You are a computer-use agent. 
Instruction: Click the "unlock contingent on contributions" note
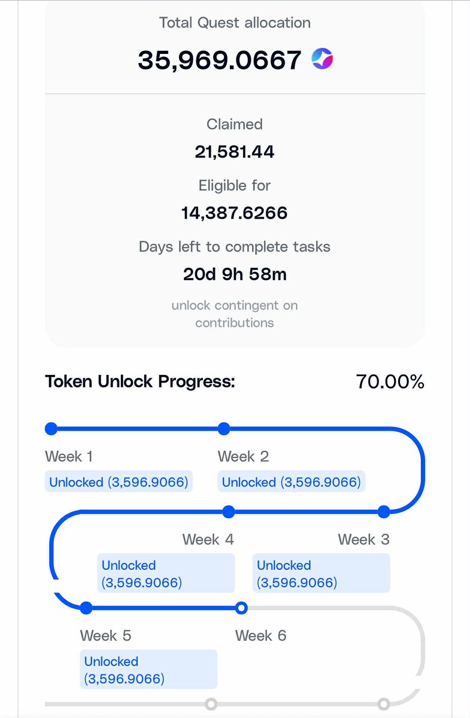[x=235, y=314]
